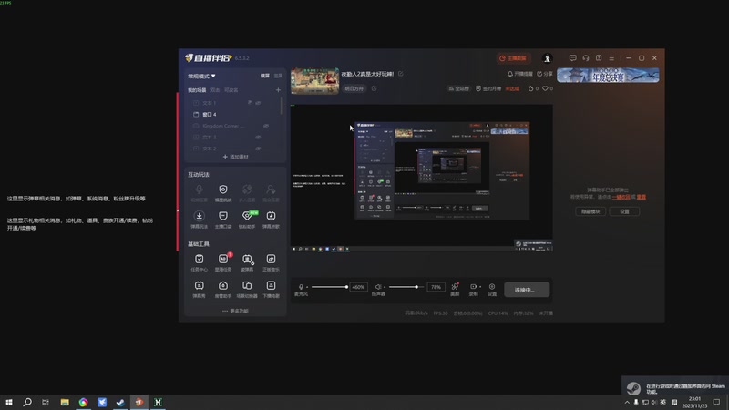Switch to the 横屏 landscape tab
The height and width of the screenshot is (410, 729).
[265, 76]
